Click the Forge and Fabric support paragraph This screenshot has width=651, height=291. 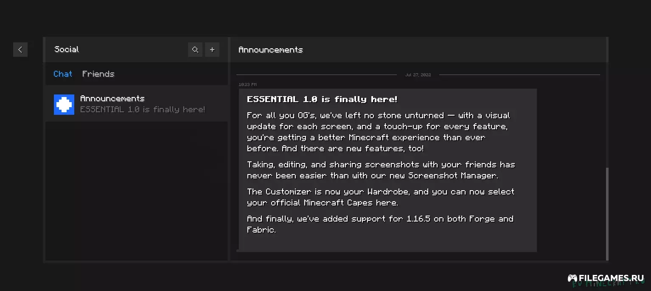point(380,224)
